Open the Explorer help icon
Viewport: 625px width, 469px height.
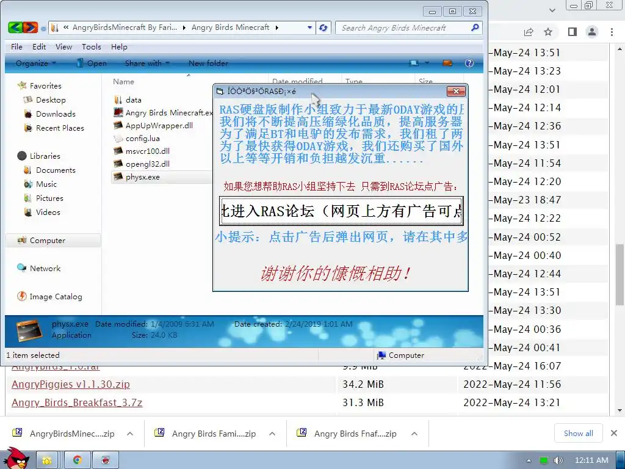pos(469,63)
